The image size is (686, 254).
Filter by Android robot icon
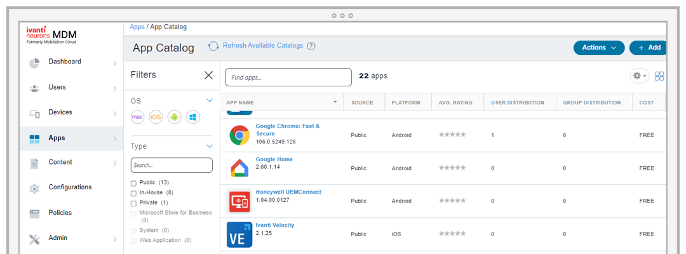point(175,117)
